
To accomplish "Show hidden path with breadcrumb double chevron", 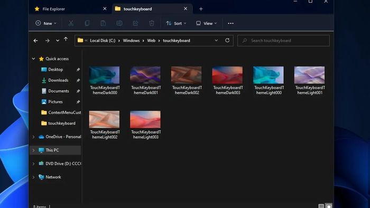I will pyautogui.click(x=86, y=41).
